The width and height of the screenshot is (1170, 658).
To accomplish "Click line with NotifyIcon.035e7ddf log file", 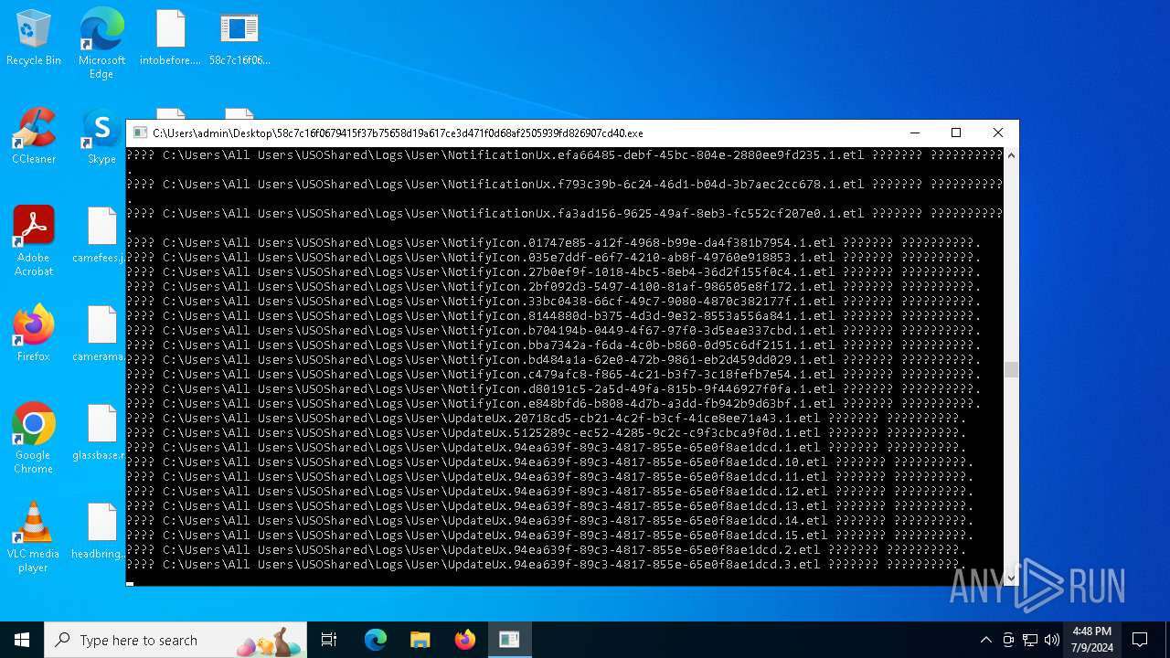I will [553, 258].
